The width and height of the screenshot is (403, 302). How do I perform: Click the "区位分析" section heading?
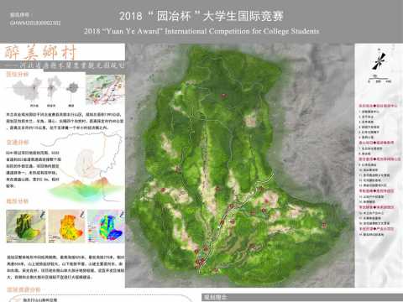pyautogui.click(x=18, y=74)
